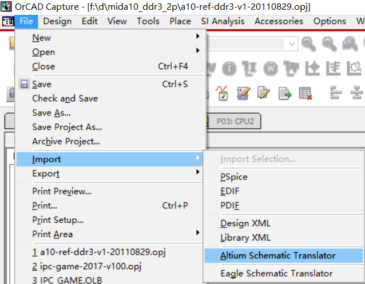The height and width of the screenshot is (284, 365).
Task: Click the green W marker icon
Action: [271, 69]
